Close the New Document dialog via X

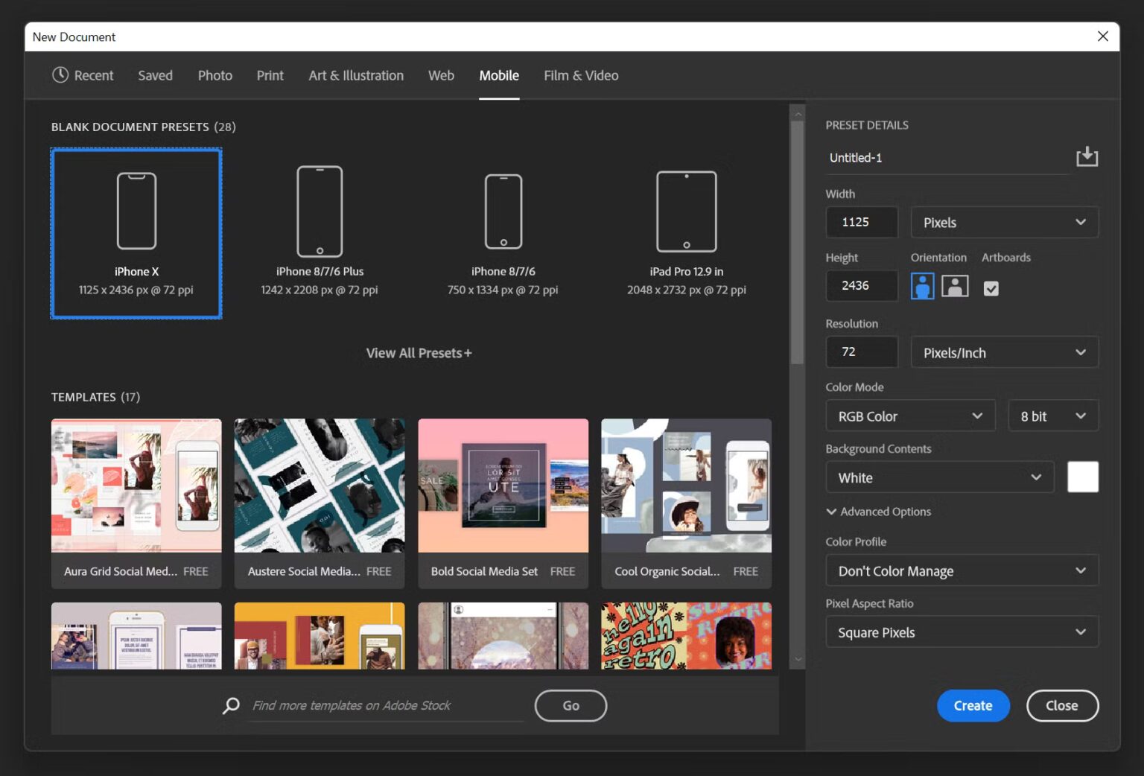point(1103,36)
